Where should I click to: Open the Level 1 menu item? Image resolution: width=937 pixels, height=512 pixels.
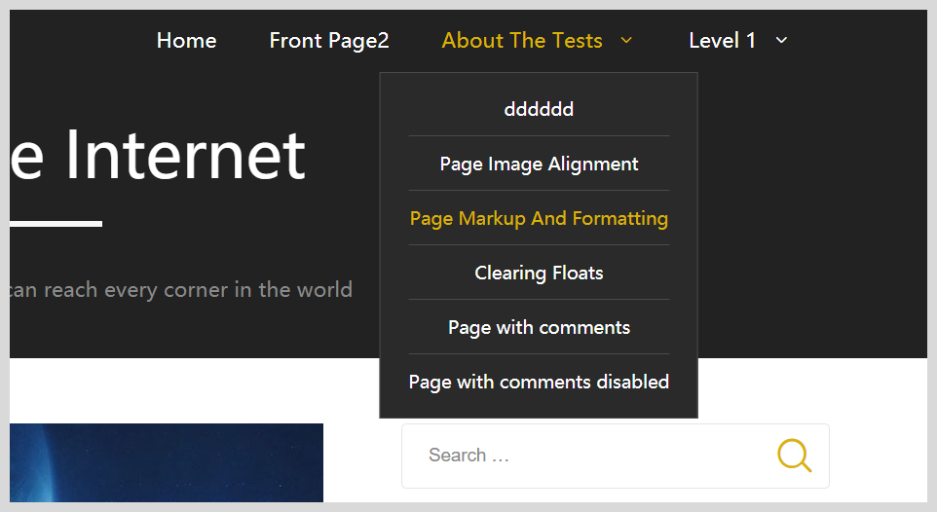pos(722,41)
